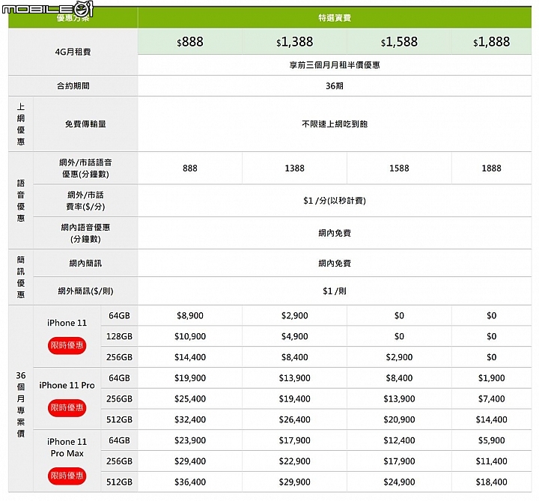Select the 36期 contract value
This screenshot has width=539, height=501.
(335, 86)
